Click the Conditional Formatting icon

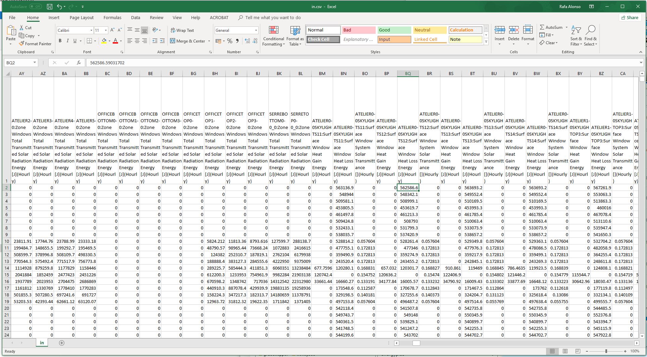click(x=273, y=31)
